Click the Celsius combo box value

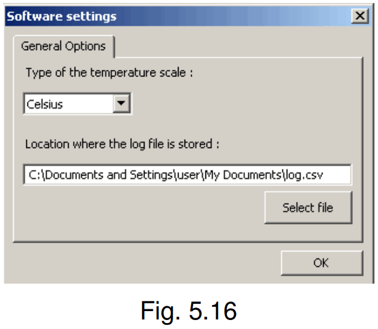[68, 104]
